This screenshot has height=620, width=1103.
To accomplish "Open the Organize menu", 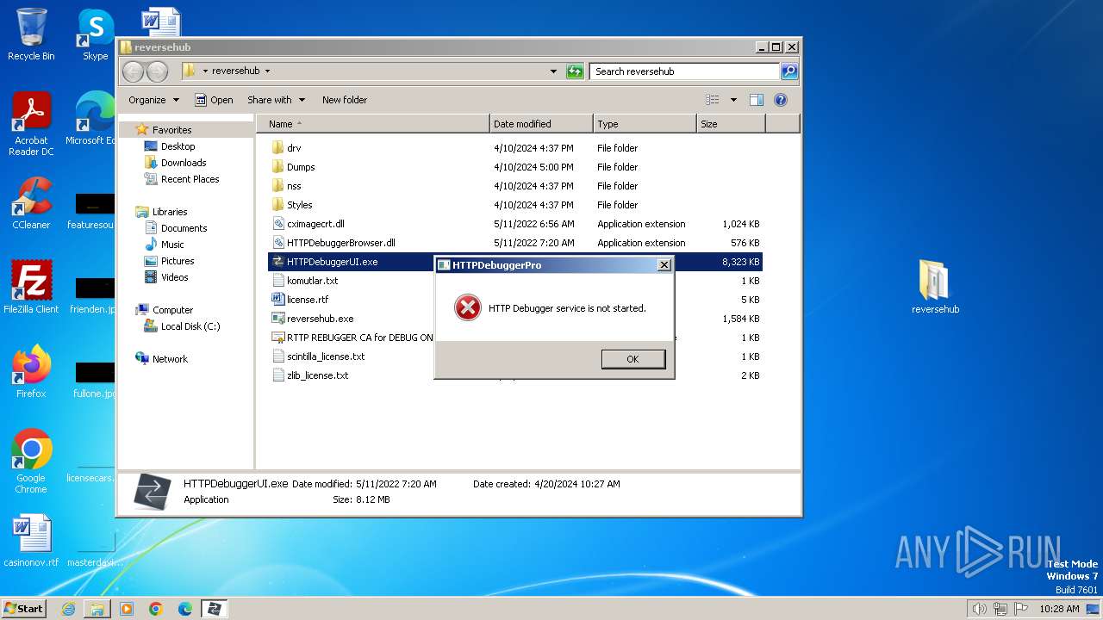I will [x=153, y=100].
